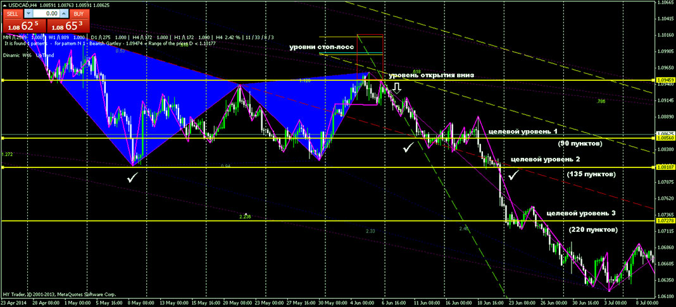The image size is (676, 307).
Task: Click the 1.08560 yellow price label on axis
Action: (x=665, y=138)
